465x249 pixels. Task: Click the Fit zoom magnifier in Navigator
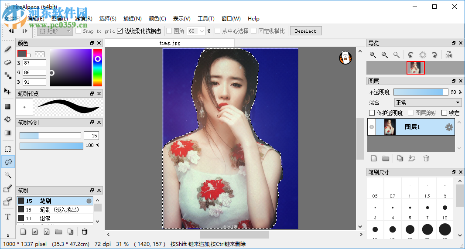coord(396,55)
